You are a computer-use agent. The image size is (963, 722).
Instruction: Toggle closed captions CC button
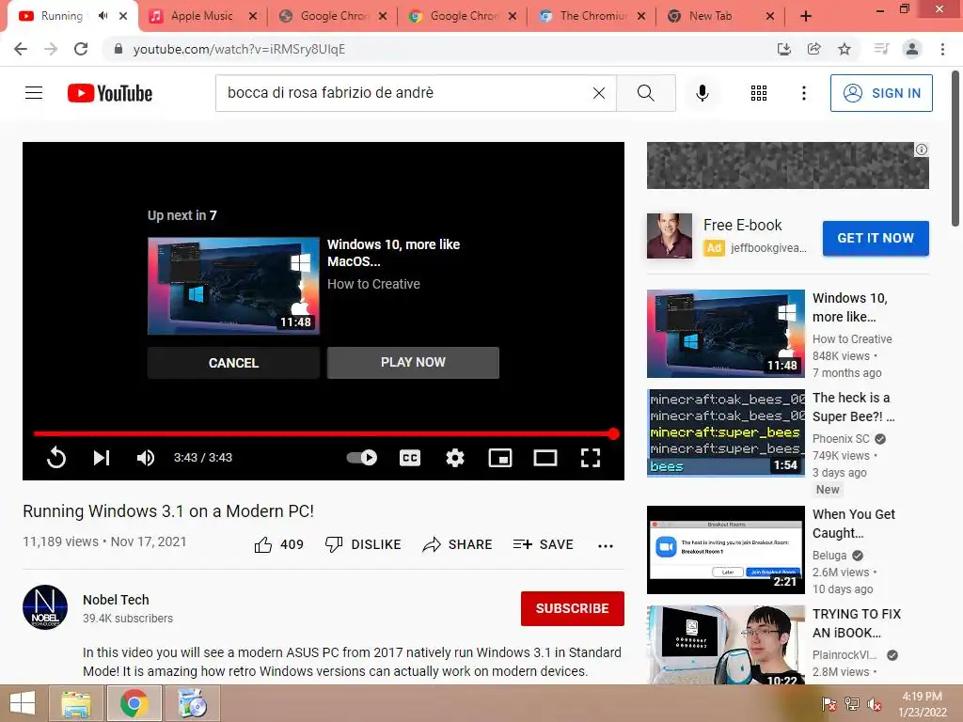click(410, 458)
